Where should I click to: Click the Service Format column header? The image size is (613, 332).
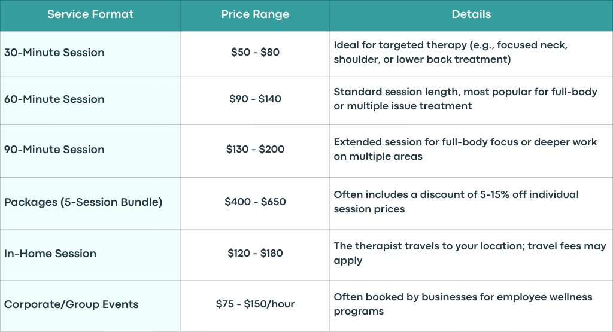pos(90,14)
